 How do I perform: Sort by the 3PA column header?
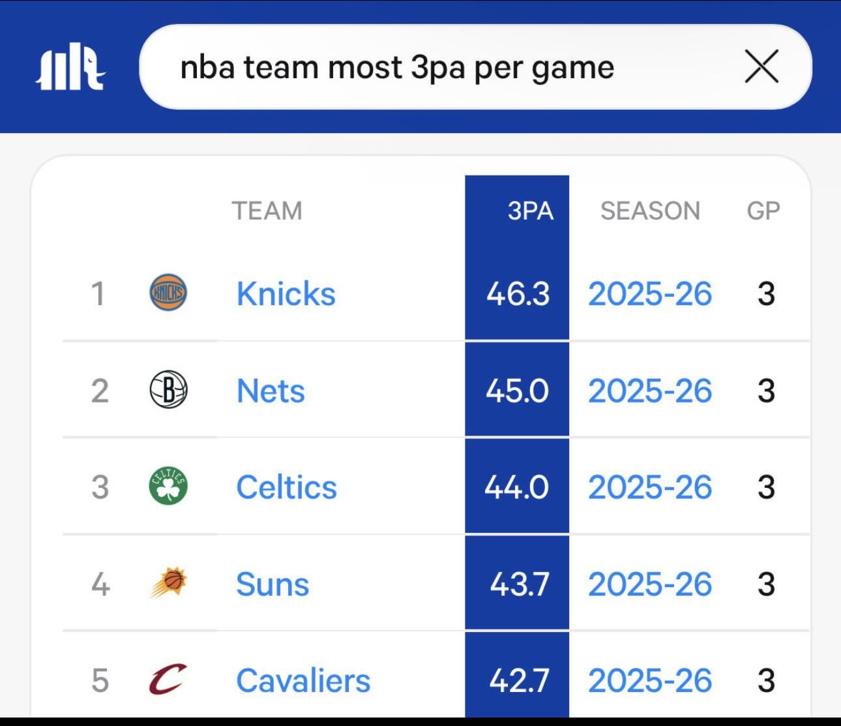530,211
